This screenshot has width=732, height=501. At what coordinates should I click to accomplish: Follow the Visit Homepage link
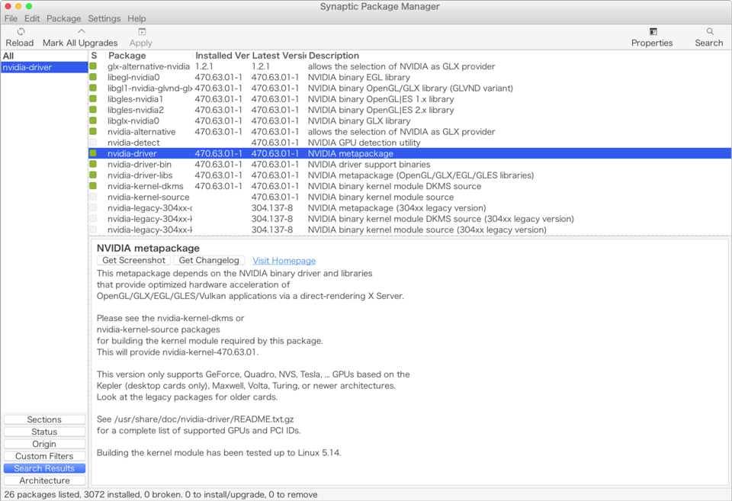click(284, 261)
